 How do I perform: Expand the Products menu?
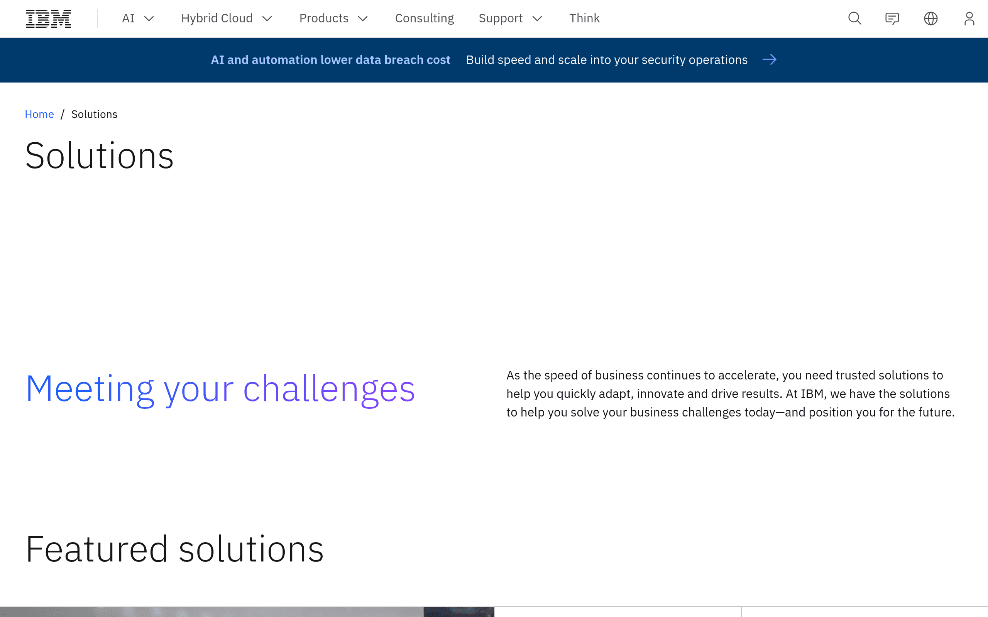pyautogui.click(x=333, y=19)
